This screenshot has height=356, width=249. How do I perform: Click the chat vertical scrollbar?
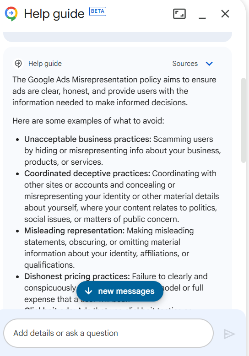[x=244, y=120]
